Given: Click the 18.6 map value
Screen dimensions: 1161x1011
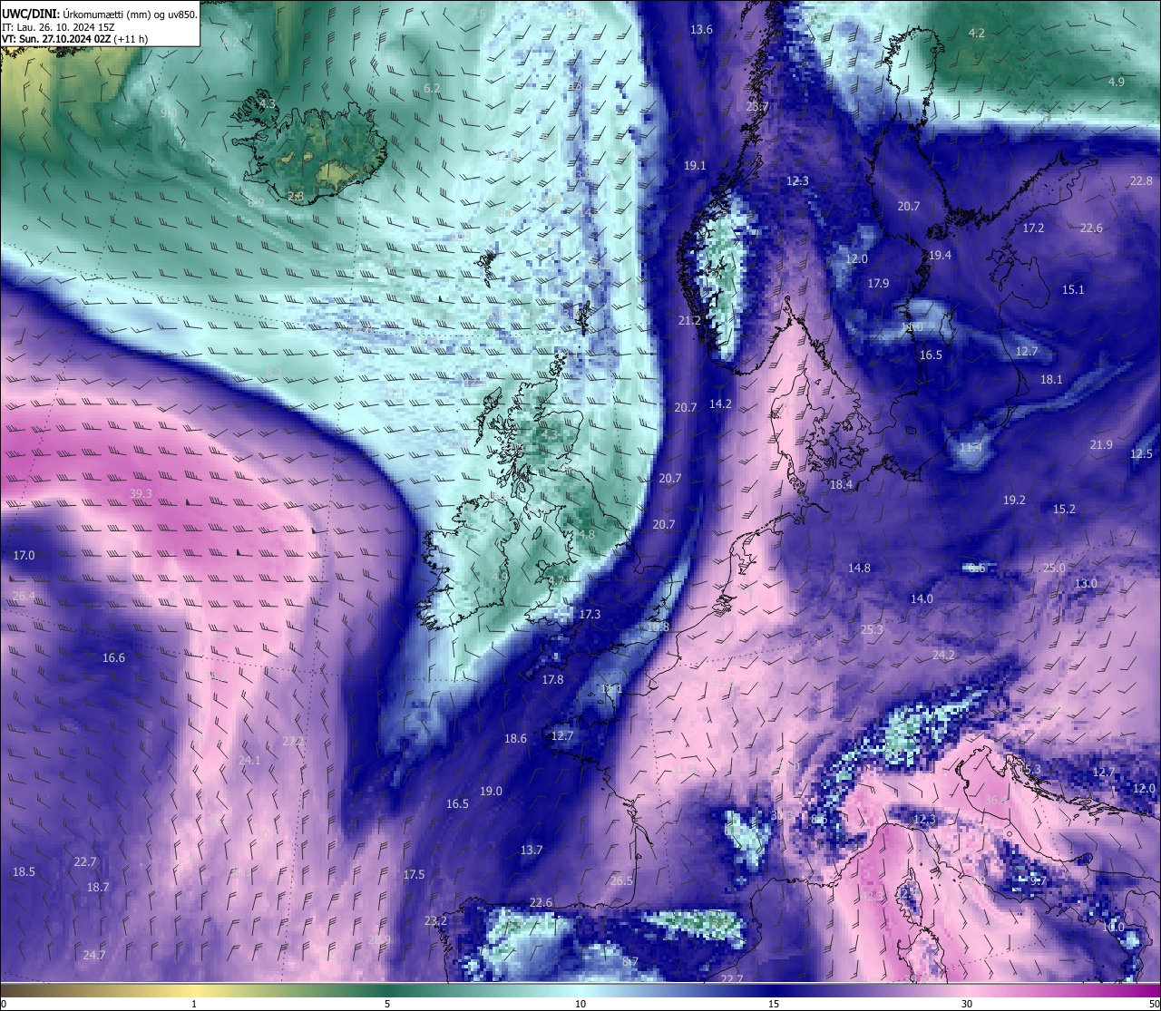Looking at the screenshot, I should [x=515, y=739].
